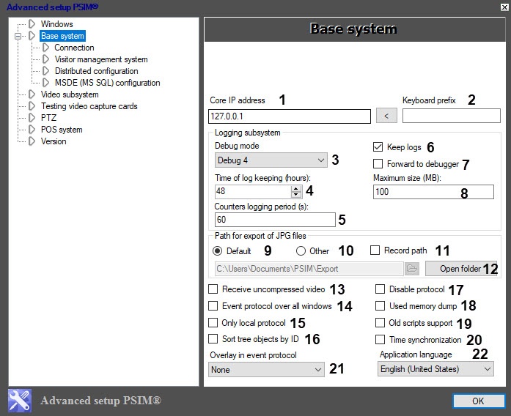Open the Video subsystem section
Image resolution: width=511 pixels, height=416 pixels.
70,94
